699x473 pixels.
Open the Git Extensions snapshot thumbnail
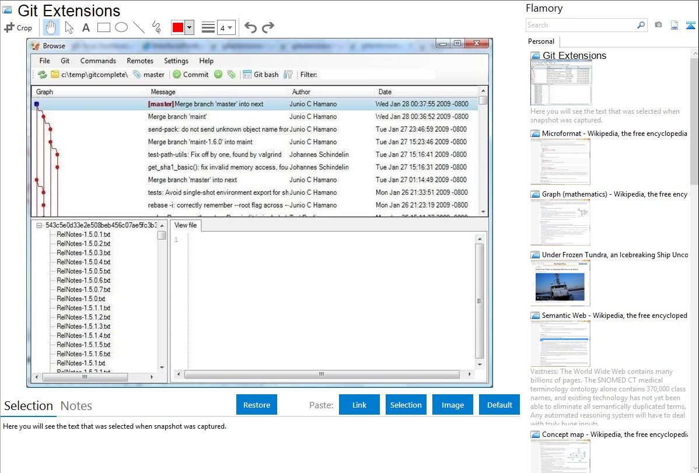[561, 83]
